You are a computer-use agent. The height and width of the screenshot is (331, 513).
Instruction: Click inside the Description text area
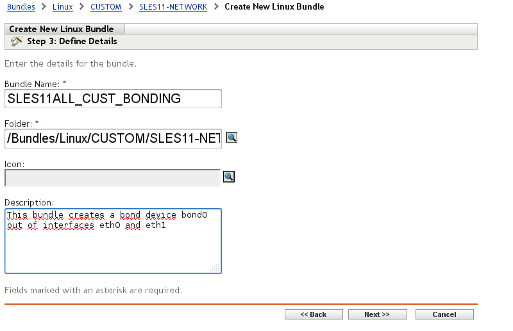coord(114,241)
